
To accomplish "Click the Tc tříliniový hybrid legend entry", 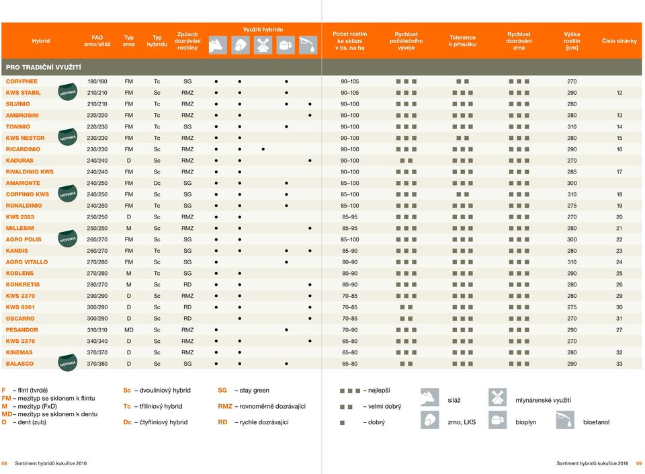I will click(153, 407).
